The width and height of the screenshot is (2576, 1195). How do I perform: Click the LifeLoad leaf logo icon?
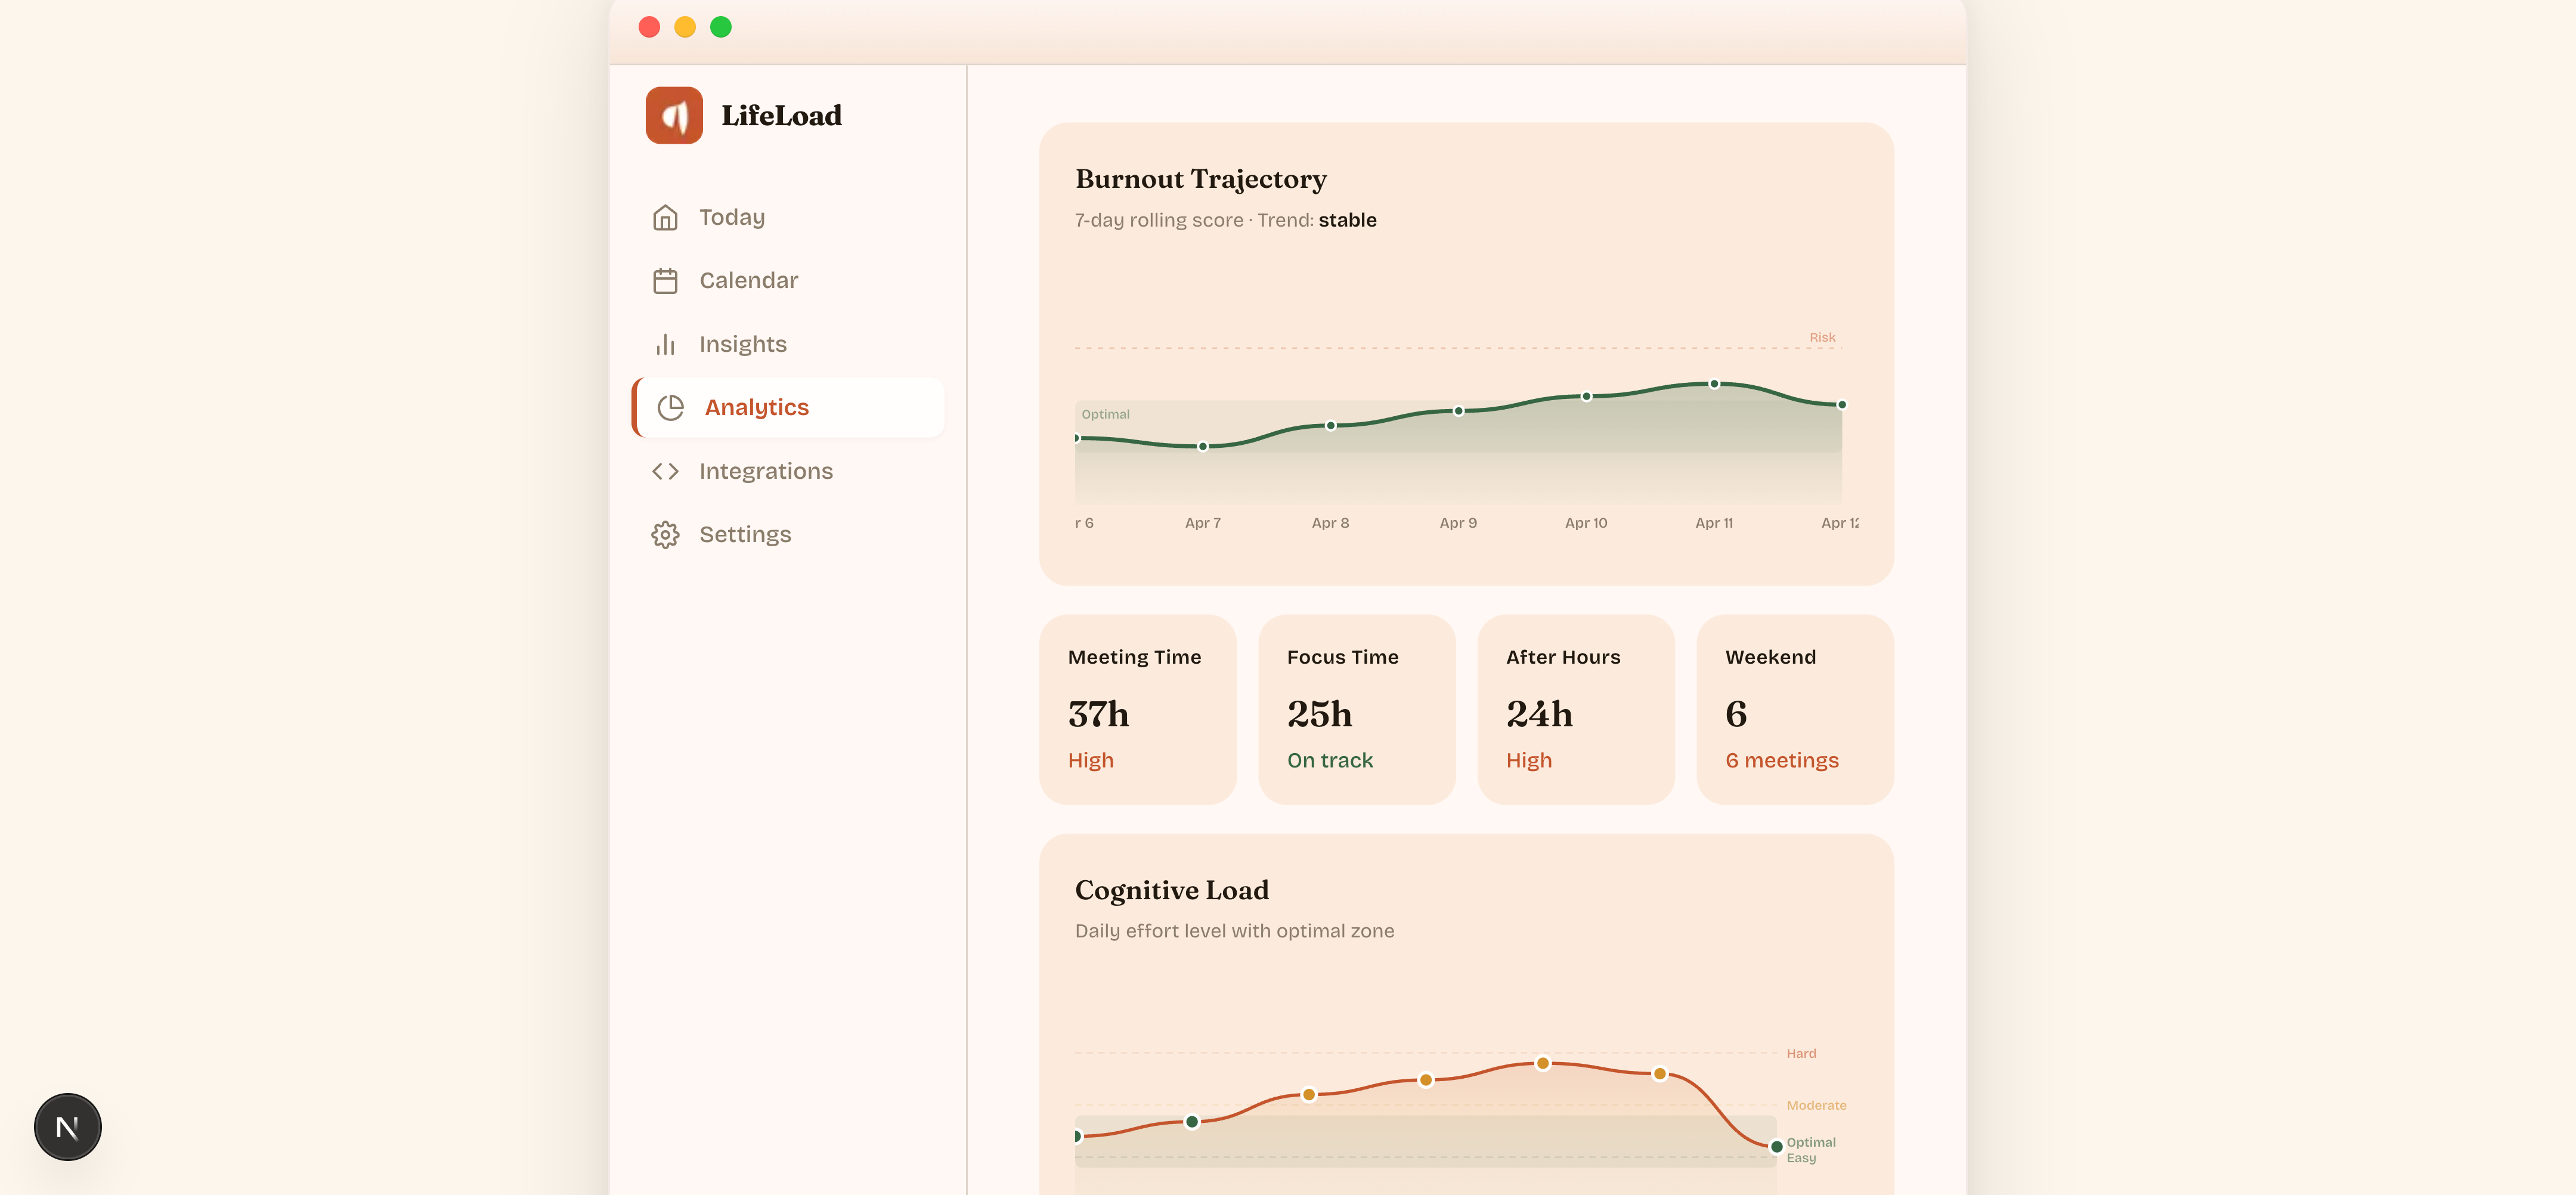coord(674,115)
